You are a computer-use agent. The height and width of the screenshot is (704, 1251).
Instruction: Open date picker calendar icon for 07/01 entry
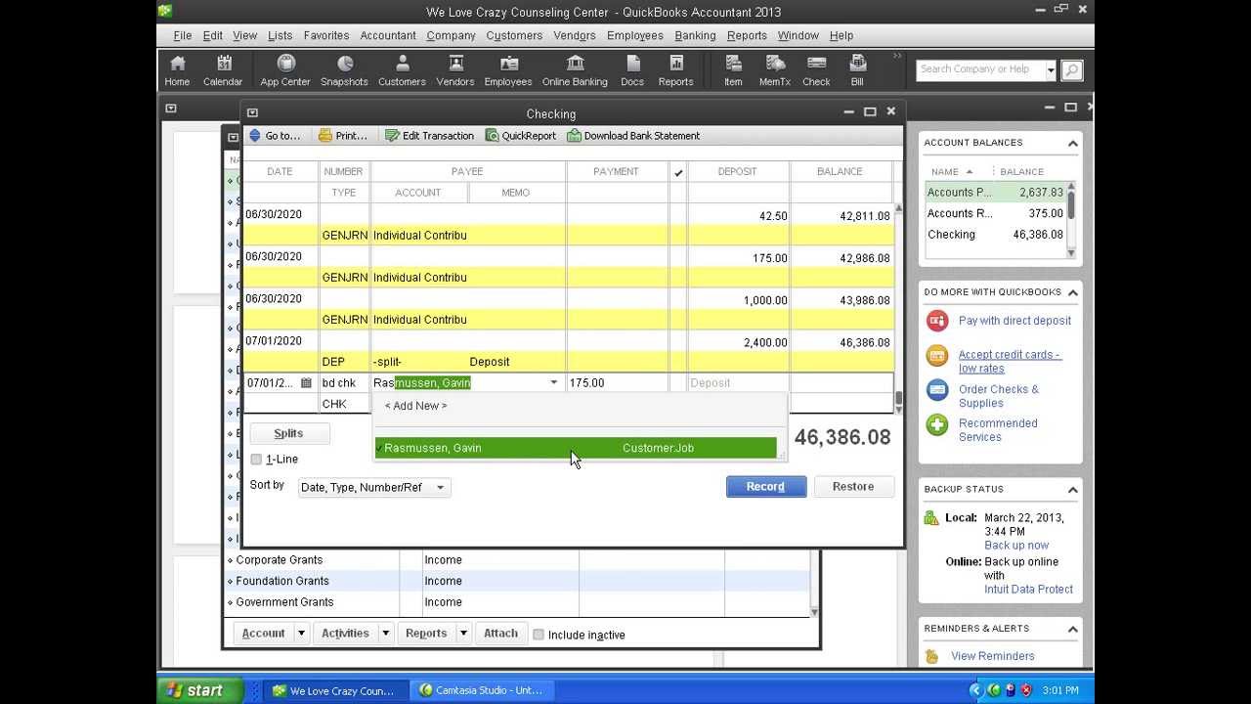306,383
